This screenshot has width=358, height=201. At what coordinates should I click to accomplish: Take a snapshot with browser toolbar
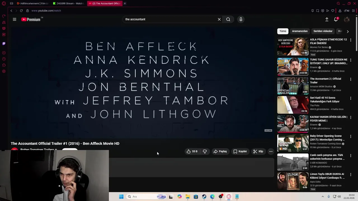[317, 11]
